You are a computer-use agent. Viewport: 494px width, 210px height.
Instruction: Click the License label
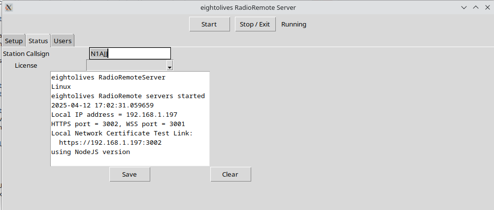point(26,66)
